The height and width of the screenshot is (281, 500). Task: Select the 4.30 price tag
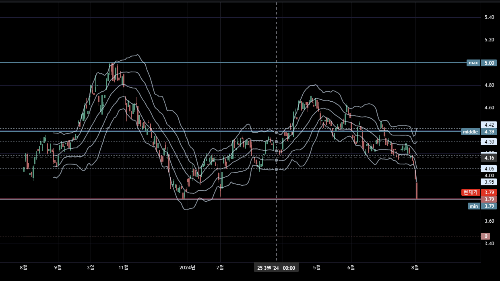(x=489, y=142)
